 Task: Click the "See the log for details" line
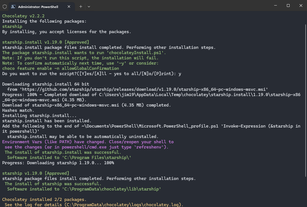coord(94,205)
